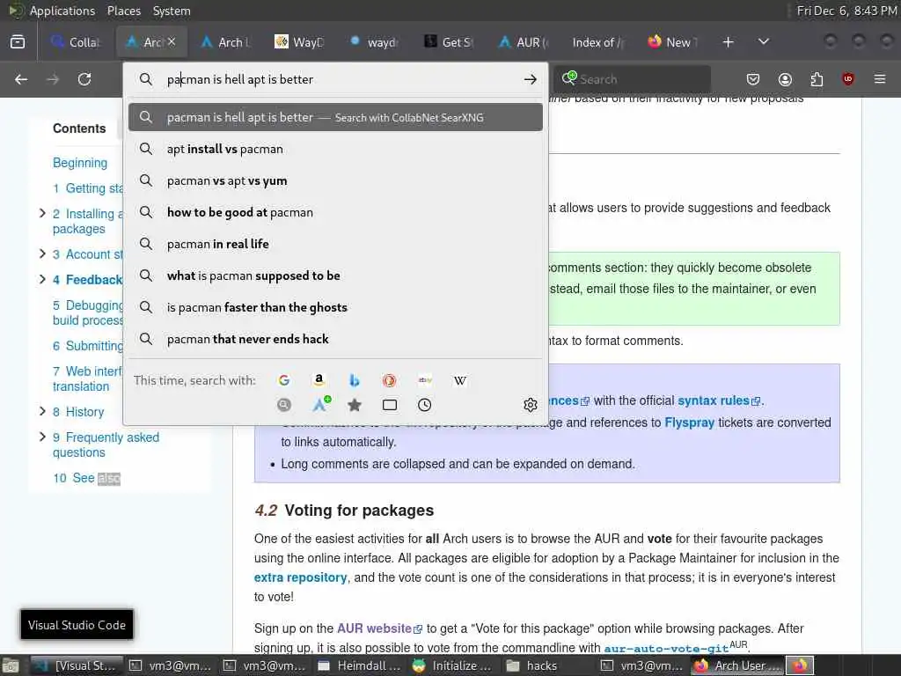This screenshot has height=676, width=901.
Task: Open the Applications menu
Action: [x=62, y=11]
